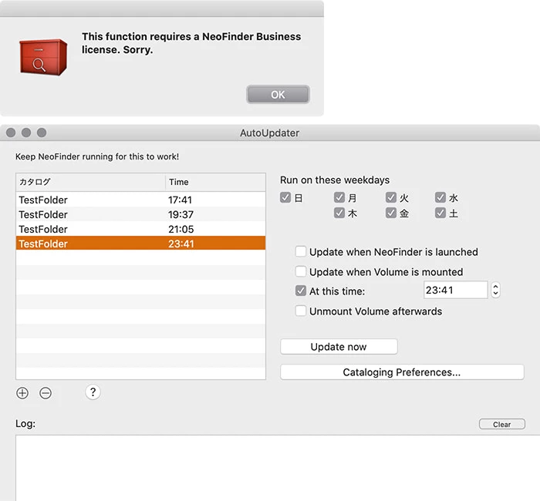The width and height of the screenshot is (540, 501).
Task: Select the highlighted TestFolder row at 23:41
Action: point(140,244)
